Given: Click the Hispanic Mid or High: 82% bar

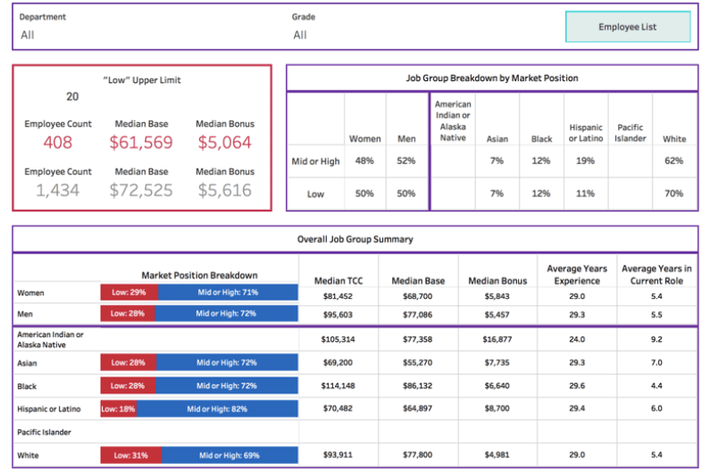Looking at the screenshot, I should 217,409.
